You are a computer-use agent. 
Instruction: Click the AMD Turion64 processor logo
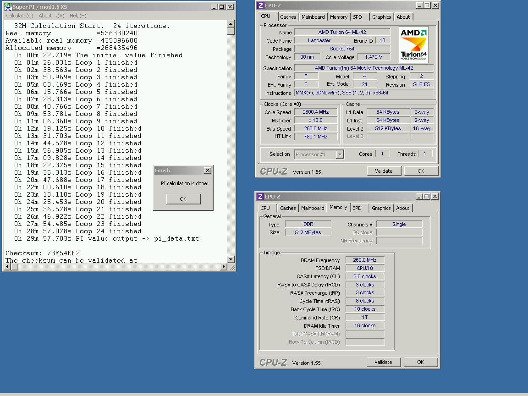coord(413,45)
